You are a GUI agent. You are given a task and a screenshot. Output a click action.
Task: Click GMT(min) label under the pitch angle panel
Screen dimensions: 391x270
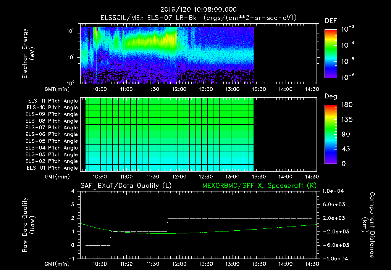coord(57,177)
